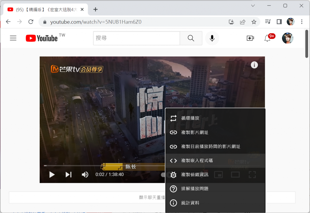This screenshot has height=213, width=310.
Task: Reload the YouTube page
Action: click(x=31, y=22)
